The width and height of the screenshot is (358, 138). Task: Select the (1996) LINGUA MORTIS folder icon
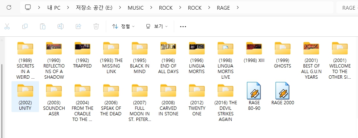tap(197, 48)
